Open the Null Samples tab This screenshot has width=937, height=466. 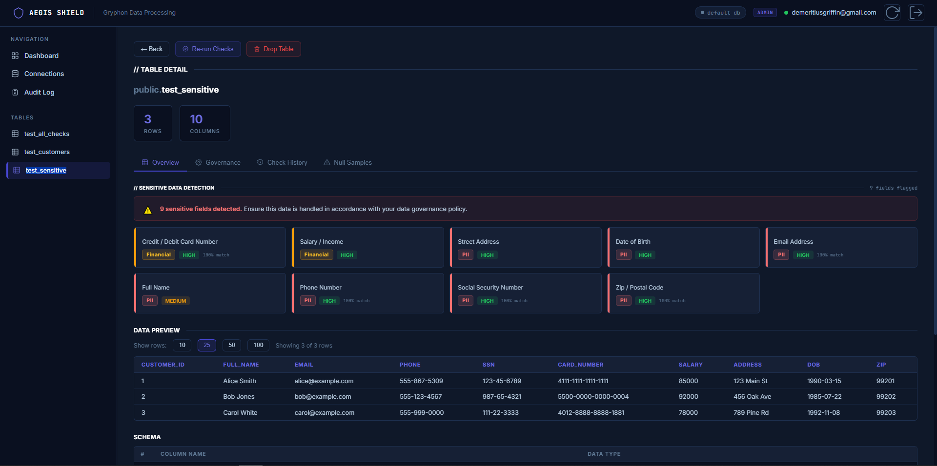(347, 162)
